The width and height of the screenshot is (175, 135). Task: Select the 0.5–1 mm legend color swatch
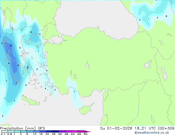click(x=11, y=131)
